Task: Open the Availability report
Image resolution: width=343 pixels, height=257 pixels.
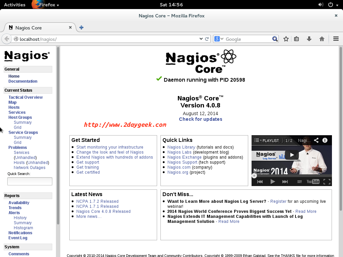Action: click(19, 202)
